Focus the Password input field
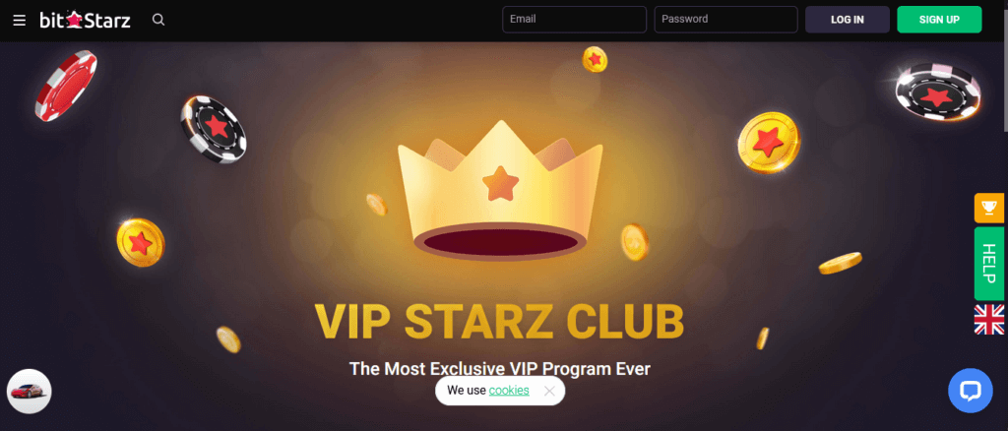 point(725,20)
